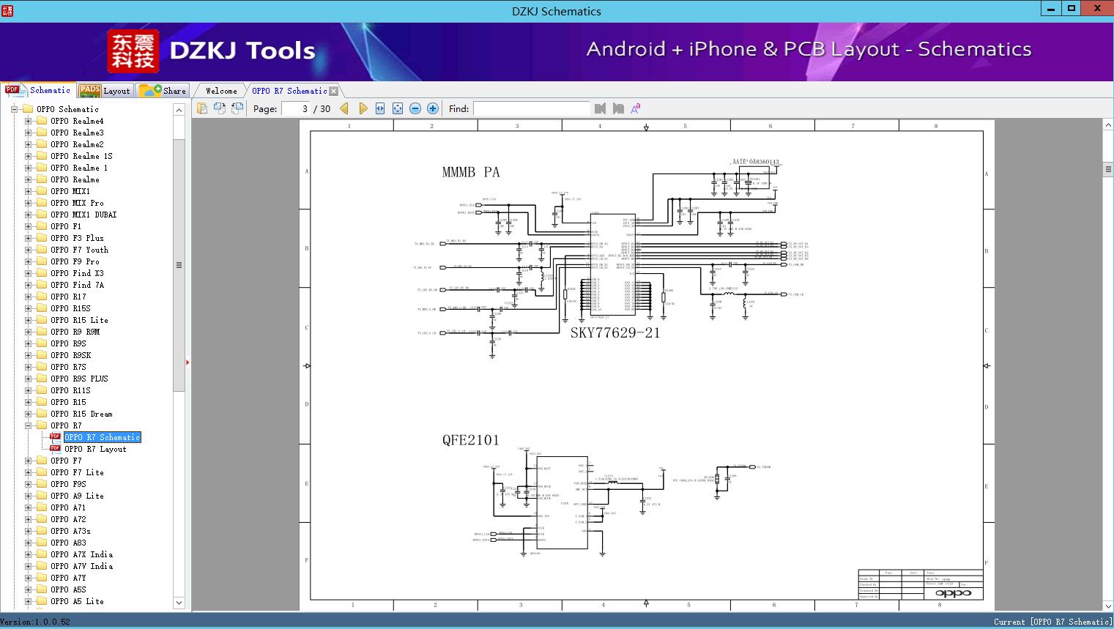Zoom out with the minus icon
The image size is (1114, 629).
click(x=415, y=108)
